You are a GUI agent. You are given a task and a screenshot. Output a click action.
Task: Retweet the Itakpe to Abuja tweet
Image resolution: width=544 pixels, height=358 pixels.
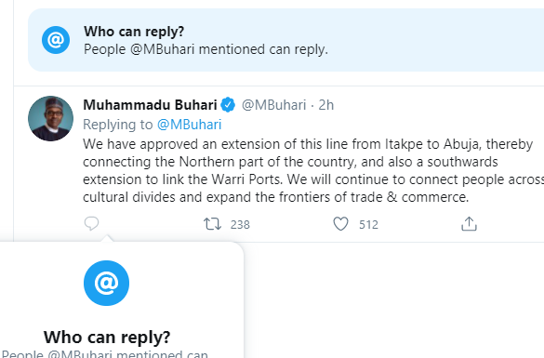tap(212, 224)
